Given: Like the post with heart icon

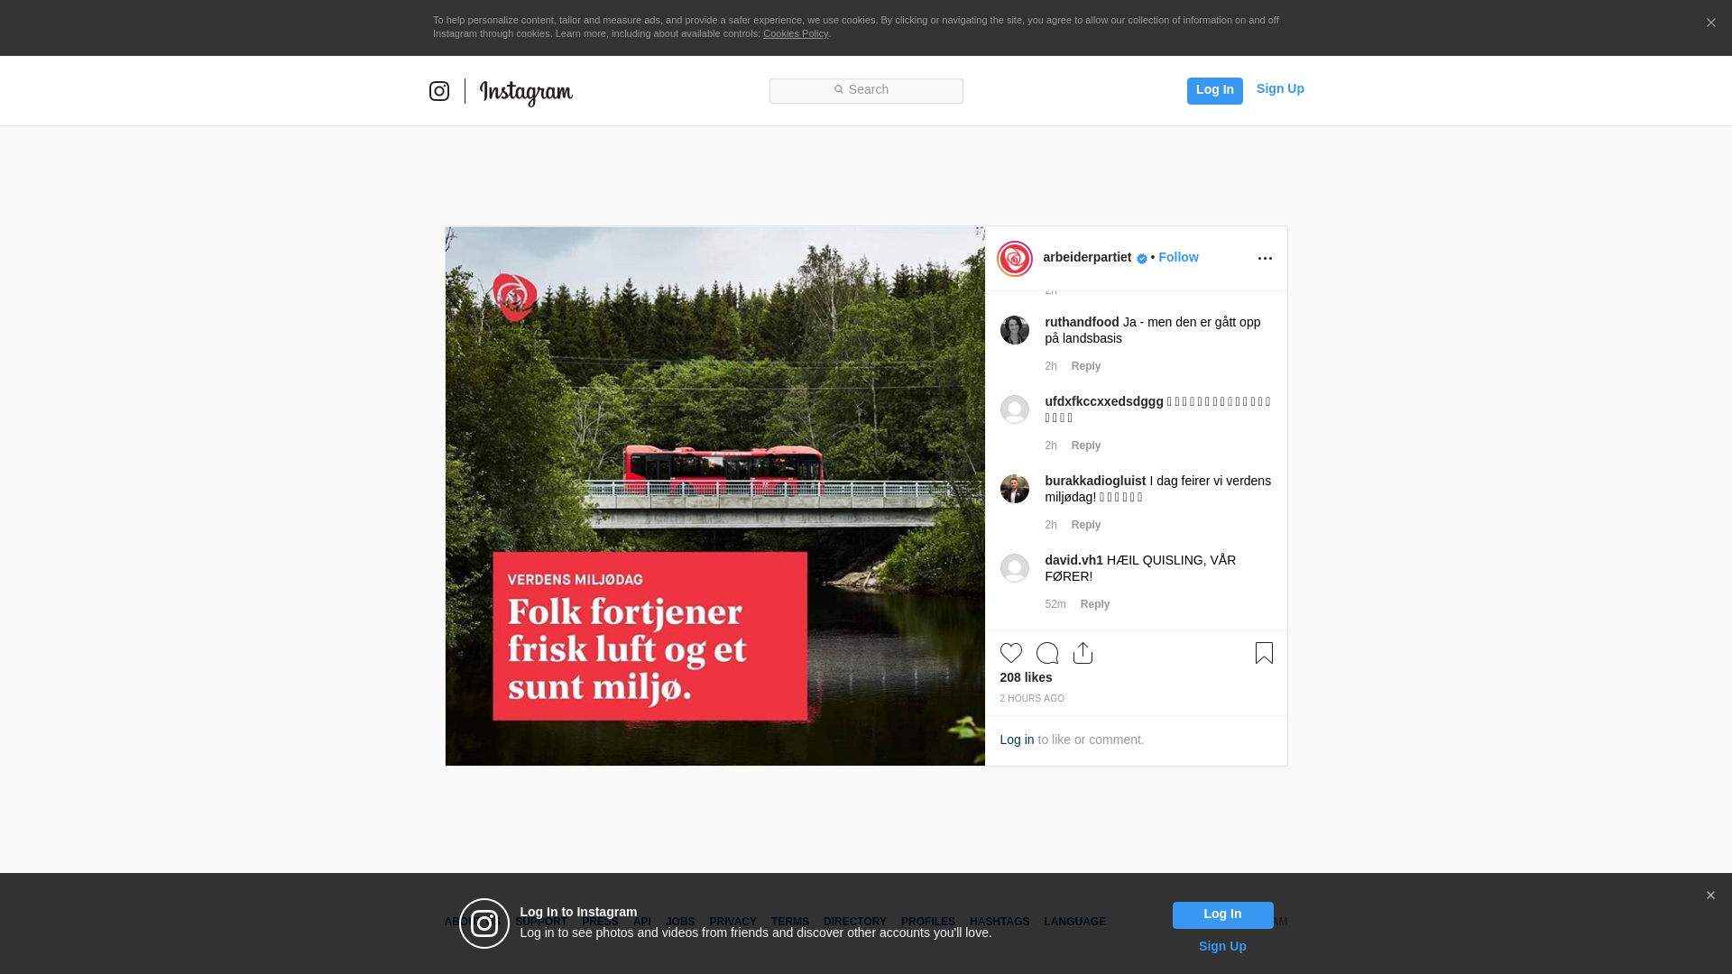Looking at the screenshot, I should 1010,653.
